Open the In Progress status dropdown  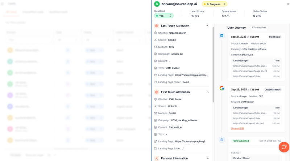pyautogui.click(x=214, y=4)
